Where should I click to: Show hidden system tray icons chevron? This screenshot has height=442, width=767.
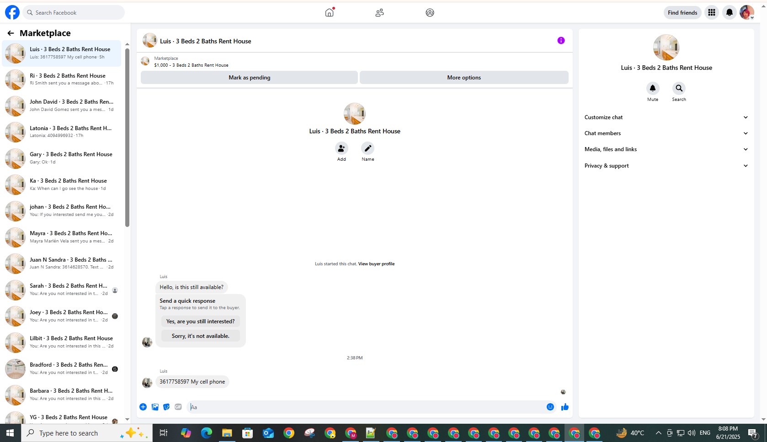tap(658, 433)
